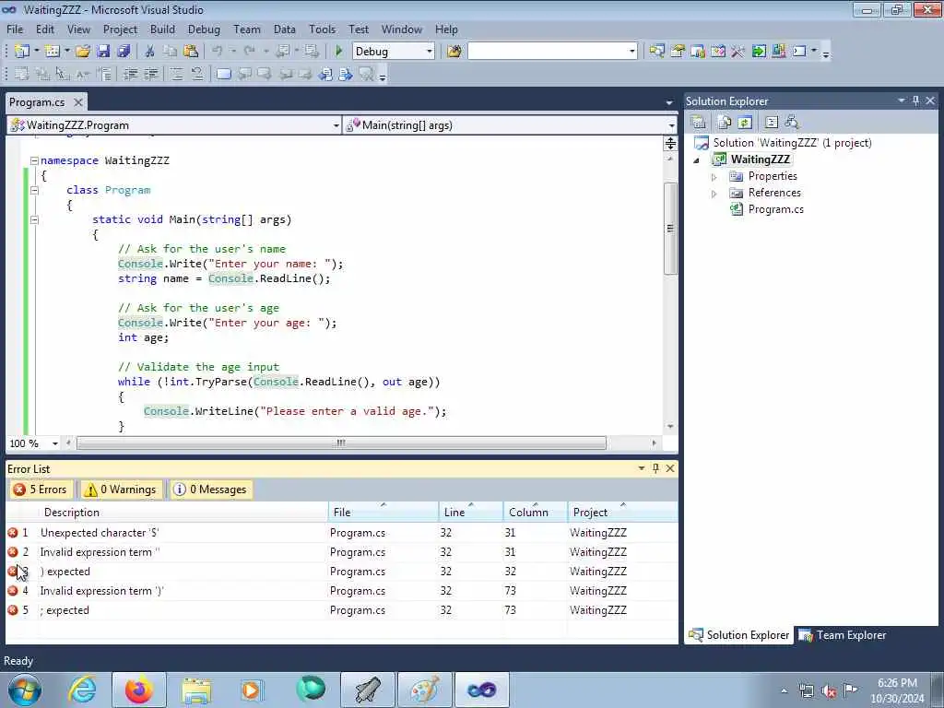The width and height of the screenshot is (944, 708).
Task: Click View Code icon in Solution Explorer
Action: point(772,123)
